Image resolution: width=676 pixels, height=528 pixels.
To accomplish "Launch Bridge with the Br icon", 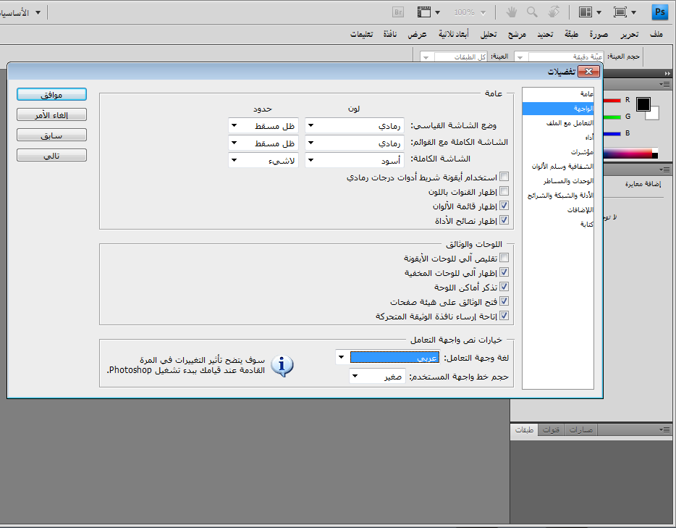I will click(x=398, y=12).
